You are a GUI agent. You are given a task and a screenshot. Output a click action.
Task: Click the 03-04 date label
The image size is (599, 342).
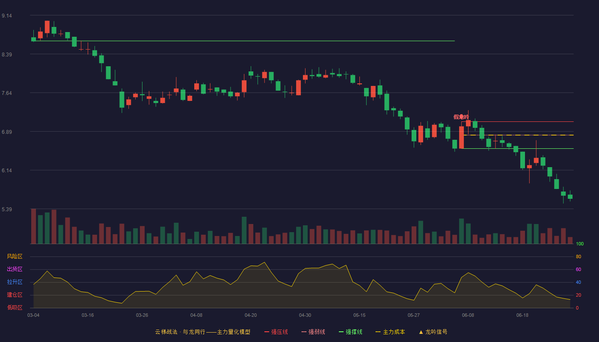(33, 315)
